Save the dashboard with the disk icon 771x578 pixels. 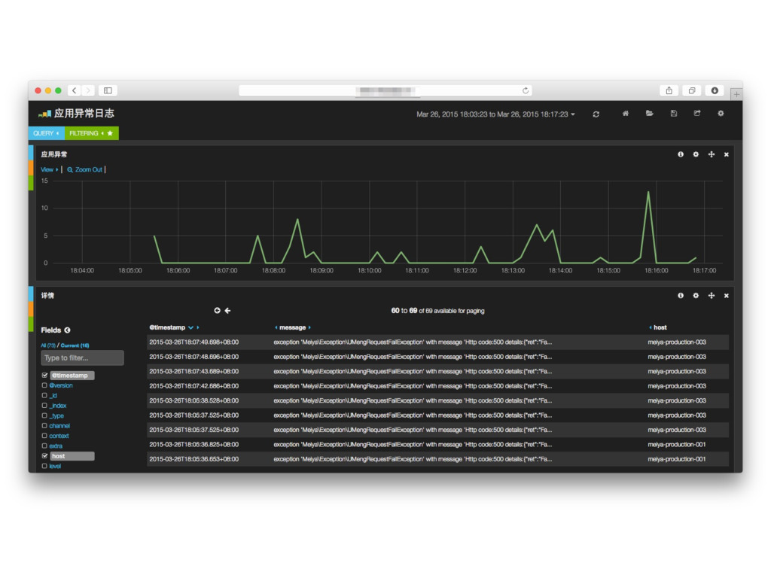tap(674, 114)
